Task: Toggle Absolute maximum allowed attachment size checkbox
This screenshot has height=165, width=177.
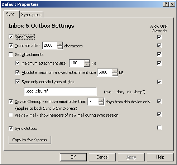Action: 18,72
